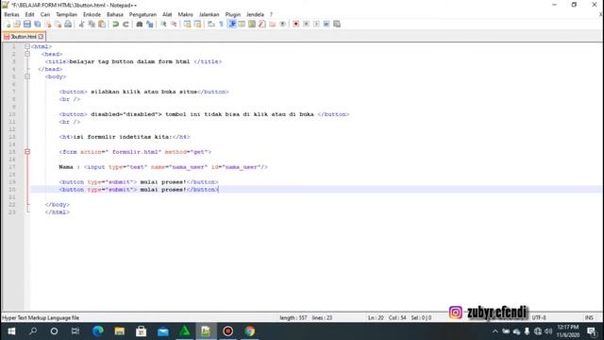Click the Print toolbar icon
Screen dimensions: 604x340
pyautogui.click(x=68, y=25)
